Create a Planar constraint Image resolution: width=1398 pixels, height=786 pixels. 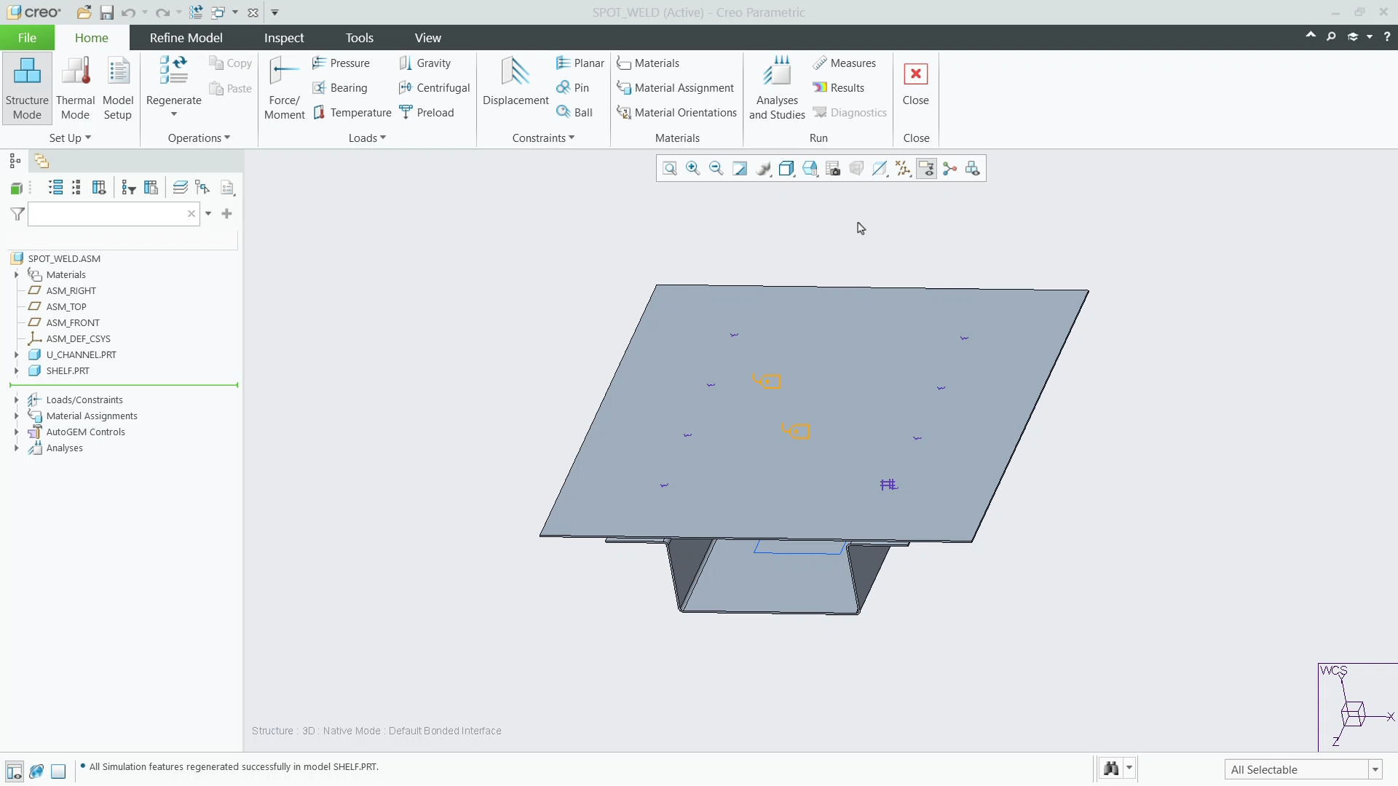point(580,63)
